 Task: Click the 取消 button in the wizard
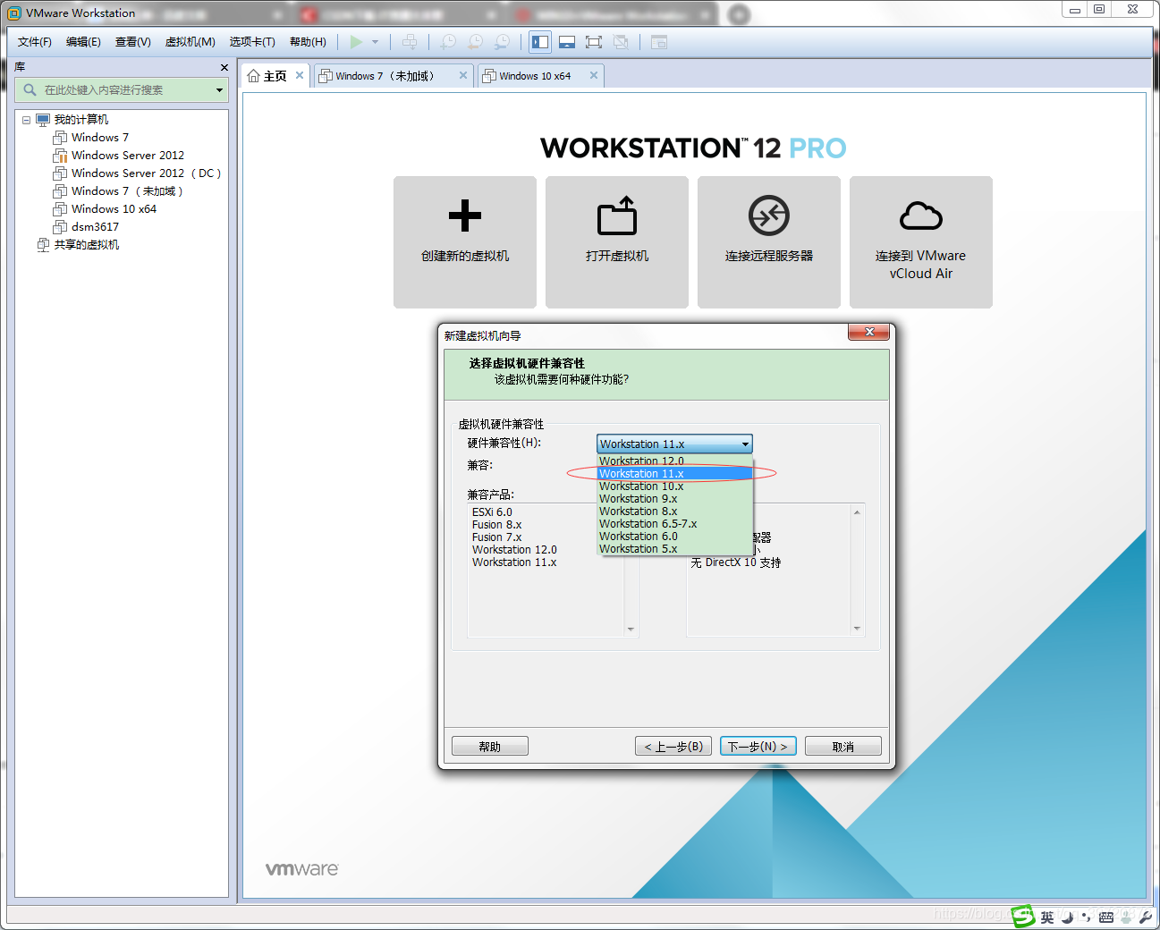843,746
